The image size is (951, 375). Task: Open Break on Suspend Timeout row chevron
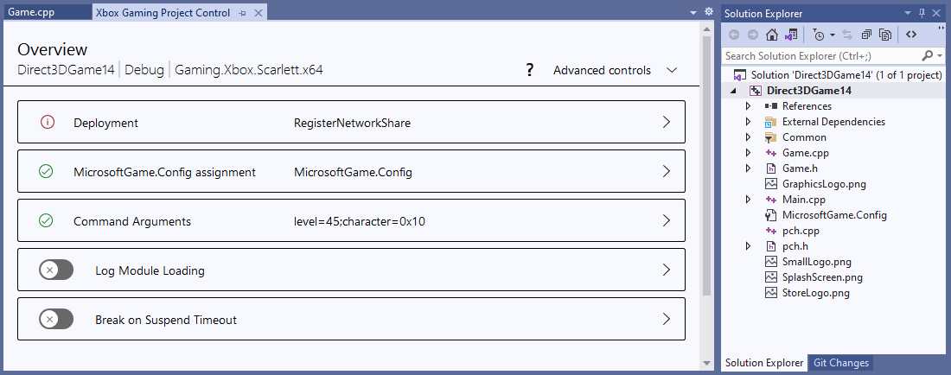[x=667, y=319]
